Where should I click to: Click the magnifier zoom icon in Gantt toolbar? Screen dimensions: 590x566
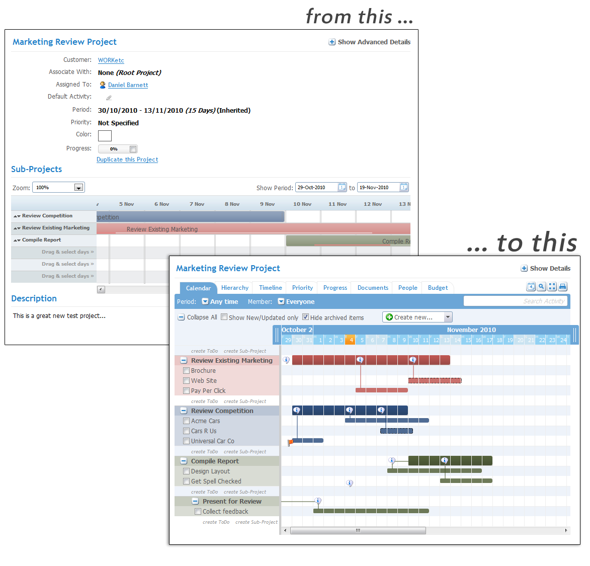[541, 287]
